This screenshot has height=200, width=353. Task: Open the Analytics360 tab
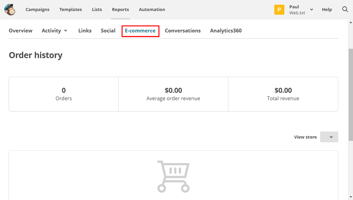pyautogui.click(x=226, y=31)
